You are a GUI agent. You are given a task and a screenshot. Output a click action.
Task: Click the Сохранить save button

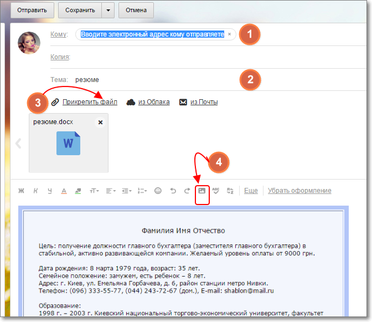pyautogui.click(x=80, y=10)
